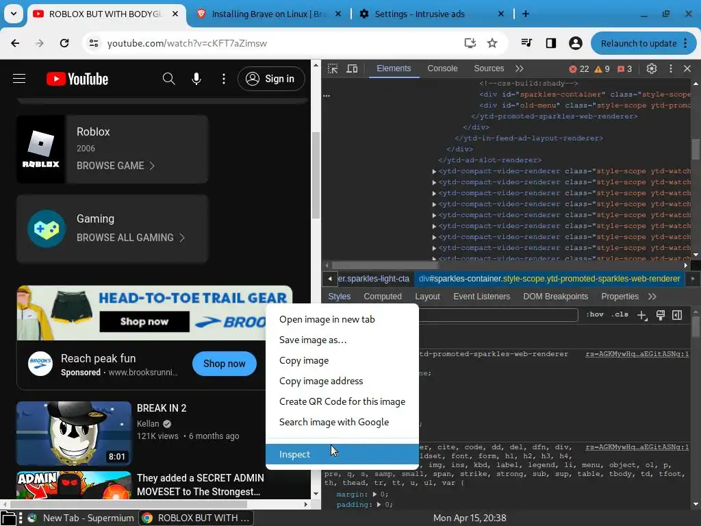Add new style rule plus icon
The width and height of the screenshot is (701, 526).
(x=642, y=315)
